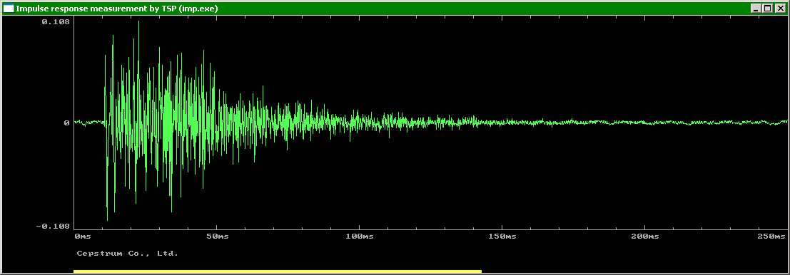Maximize the impulse response window
This screenshot has height=275, width=790.
[x=767, y=8]
